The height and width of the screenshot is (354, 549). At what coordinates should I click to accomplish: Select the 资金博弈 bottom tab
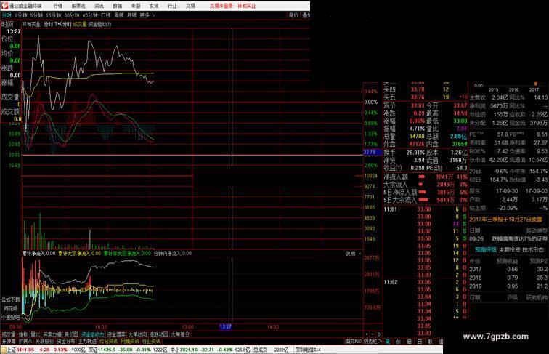tap(116, 334)
